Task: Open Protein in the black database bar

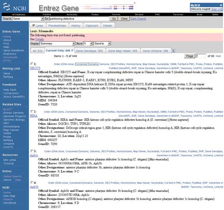Action: click(x=95, y=15)
